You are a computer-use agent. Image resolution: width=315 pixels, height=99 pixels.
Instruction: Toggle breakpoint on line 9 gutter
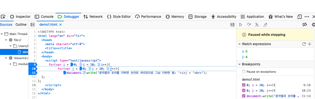[33, 65]
